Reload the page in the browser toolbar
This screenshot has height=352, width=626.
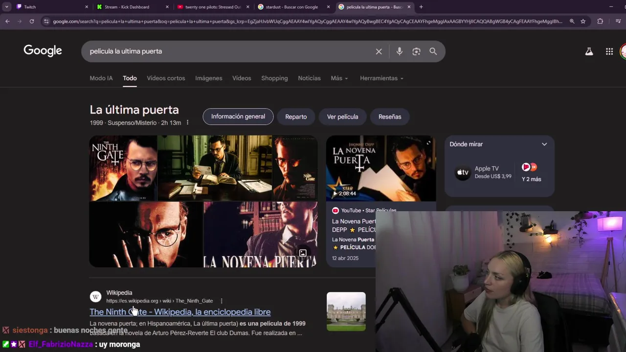click(x=32, y=21)
